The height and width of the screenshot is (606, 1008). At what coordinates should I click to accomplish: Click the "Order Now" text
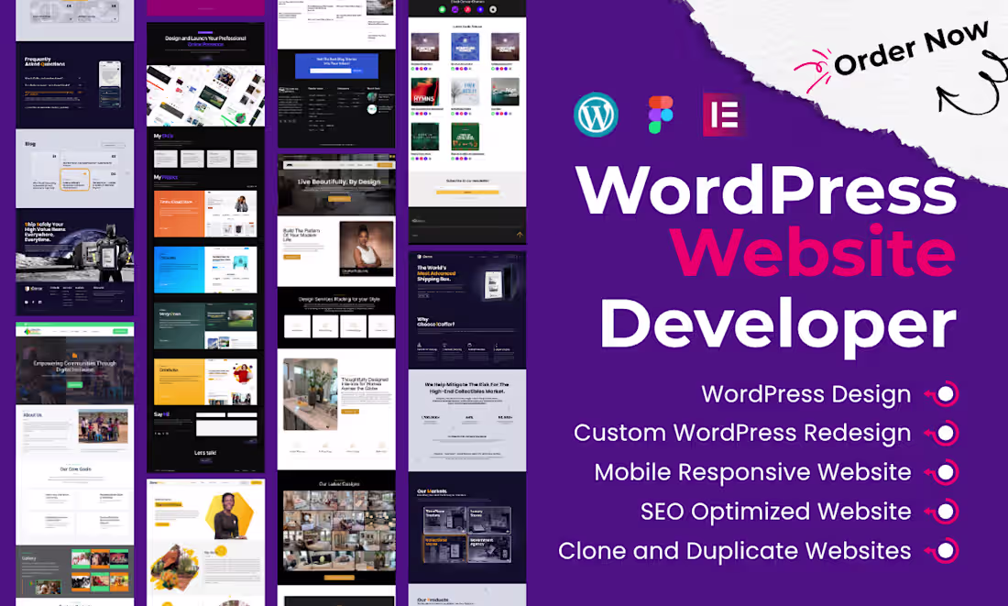tap(911, 49)
